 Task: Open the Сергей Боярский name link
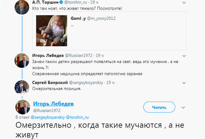point(49,82)
